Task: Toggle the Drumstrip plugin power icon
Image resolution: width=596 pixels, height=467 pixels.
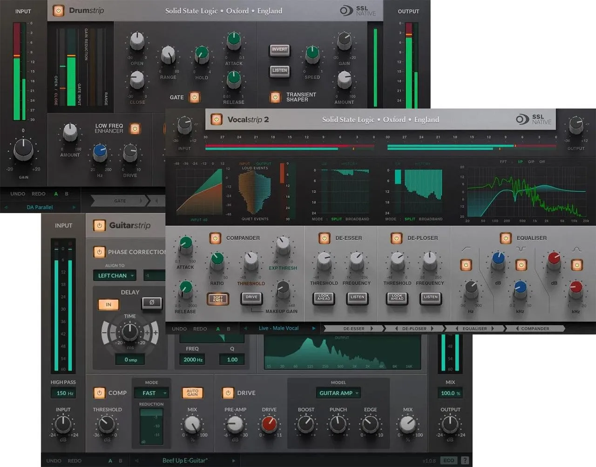Action: pos(58,10)
